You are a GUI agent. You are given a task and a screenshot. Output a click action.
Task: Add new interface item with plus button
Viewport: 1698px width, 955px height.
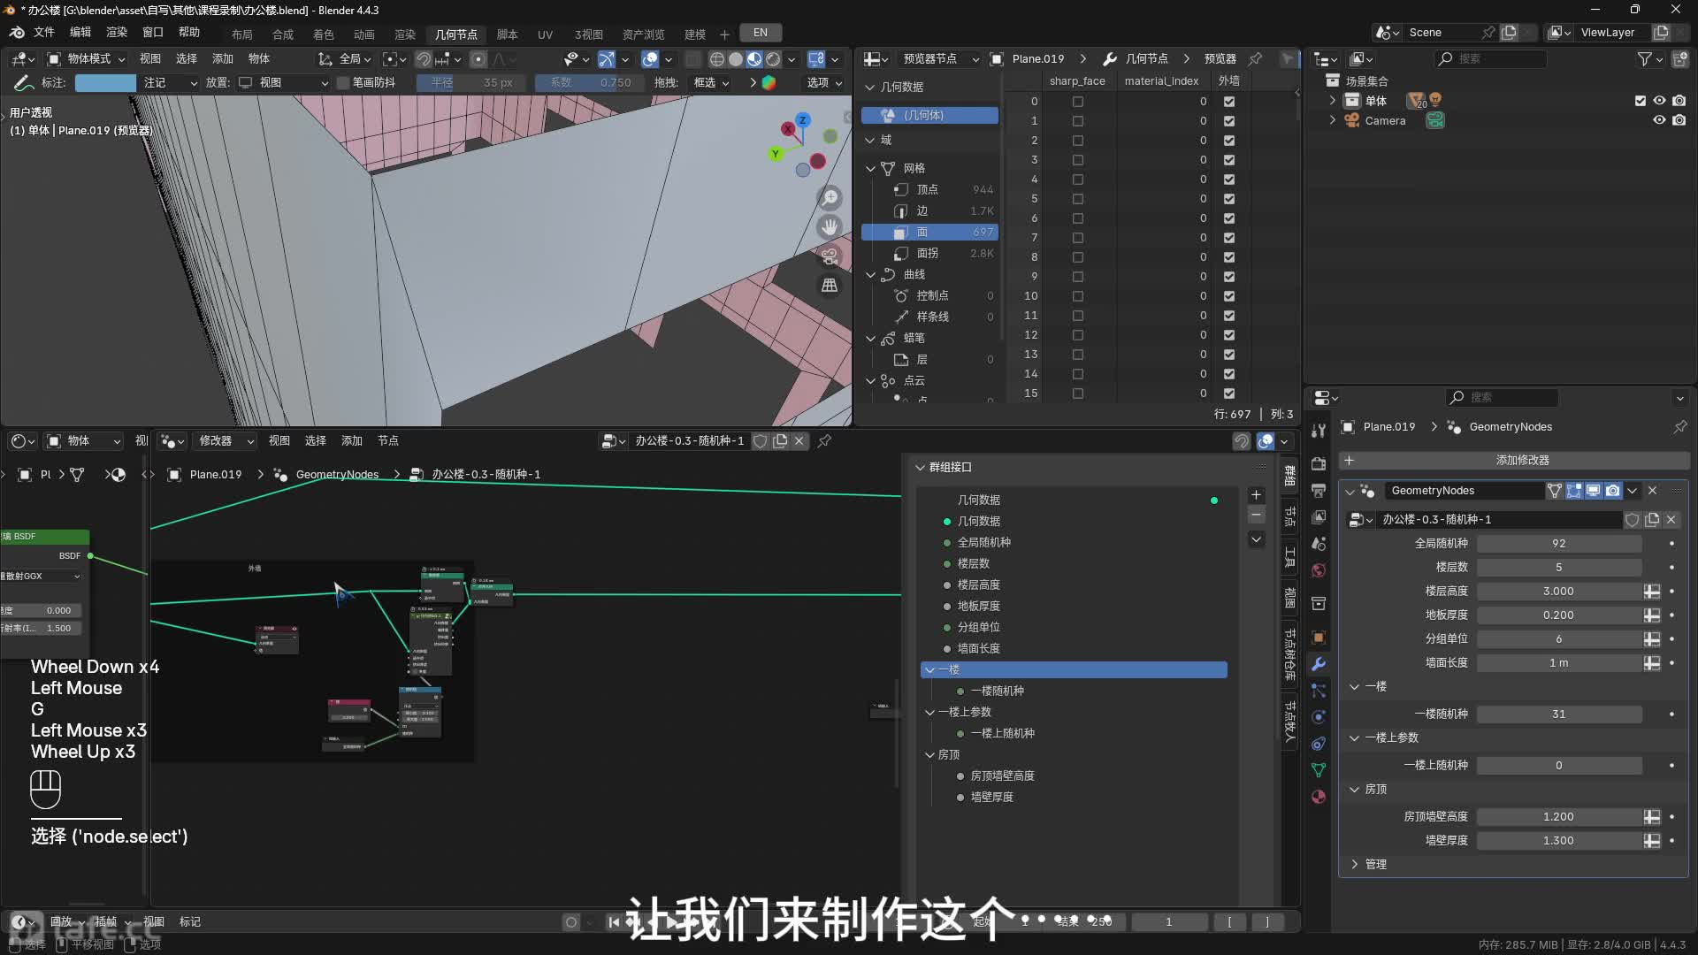[1256, 495]
